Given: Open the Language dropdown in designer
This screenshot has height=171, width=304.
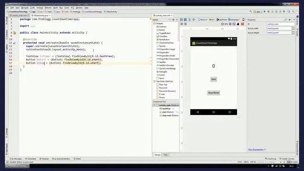Looking at the screenshot, I should coord(234,20).
